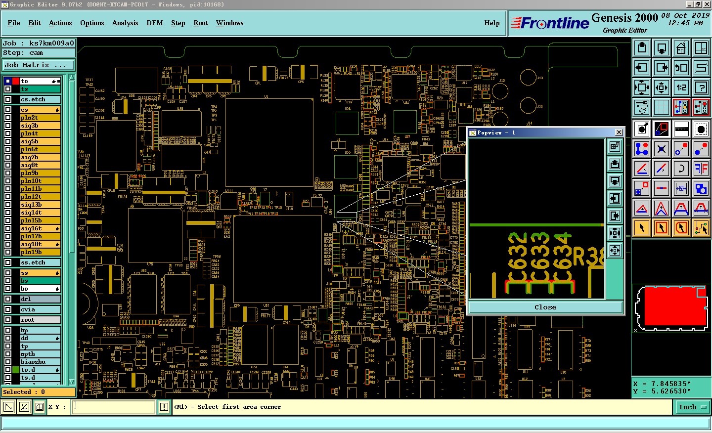Toggle the checkbox for layer ts

tap(8, 89)
